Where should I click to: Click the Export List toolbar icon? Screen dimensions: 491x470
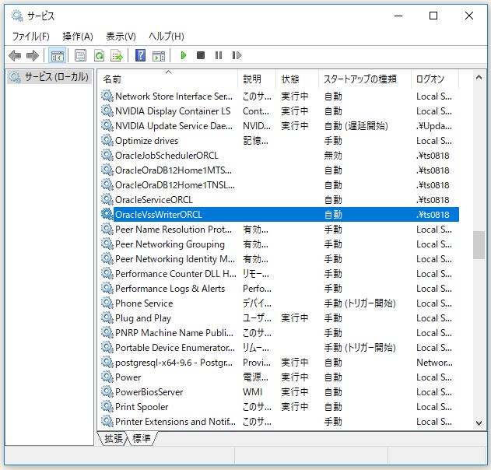117,56
